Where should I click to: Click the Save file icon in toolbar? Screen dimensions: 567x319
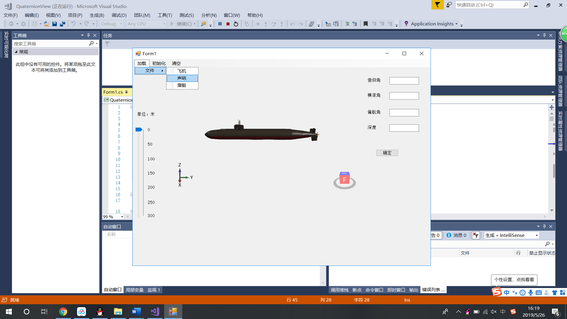click(55, 24)
